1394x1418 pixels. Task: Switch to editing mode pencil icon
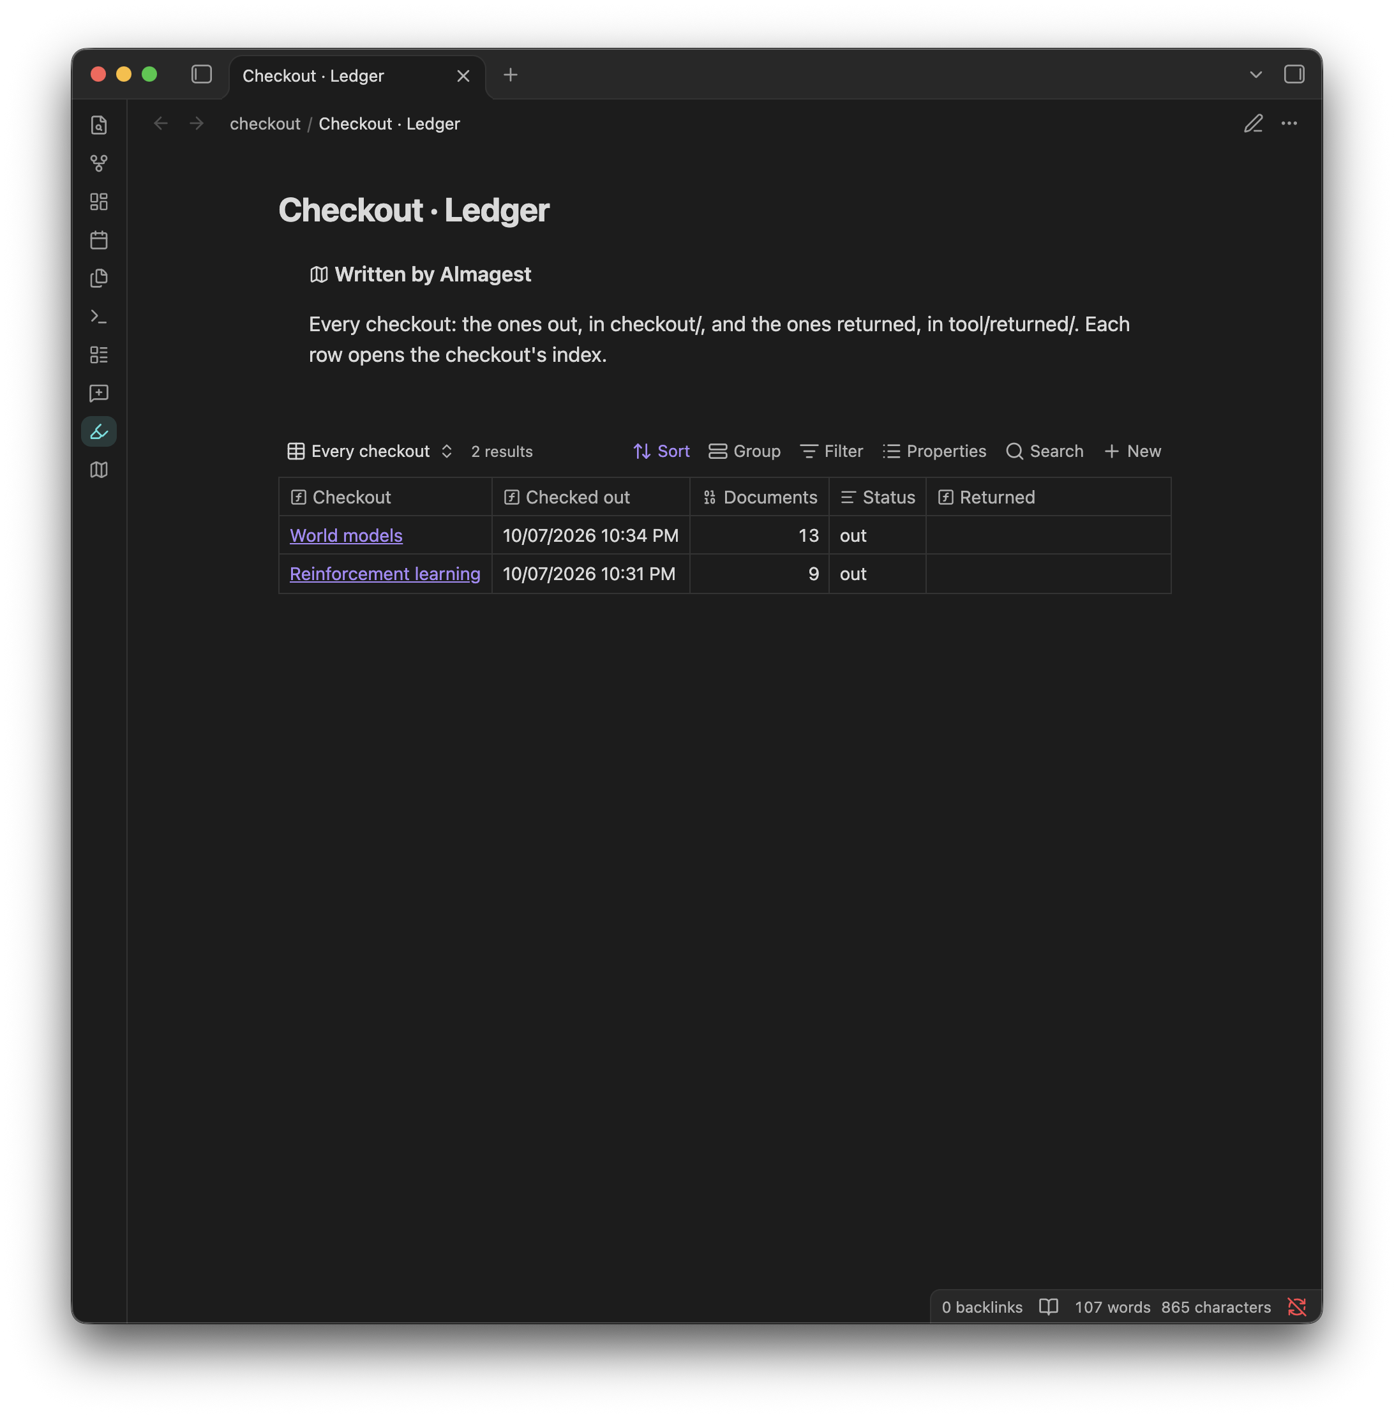point(1253,124)
